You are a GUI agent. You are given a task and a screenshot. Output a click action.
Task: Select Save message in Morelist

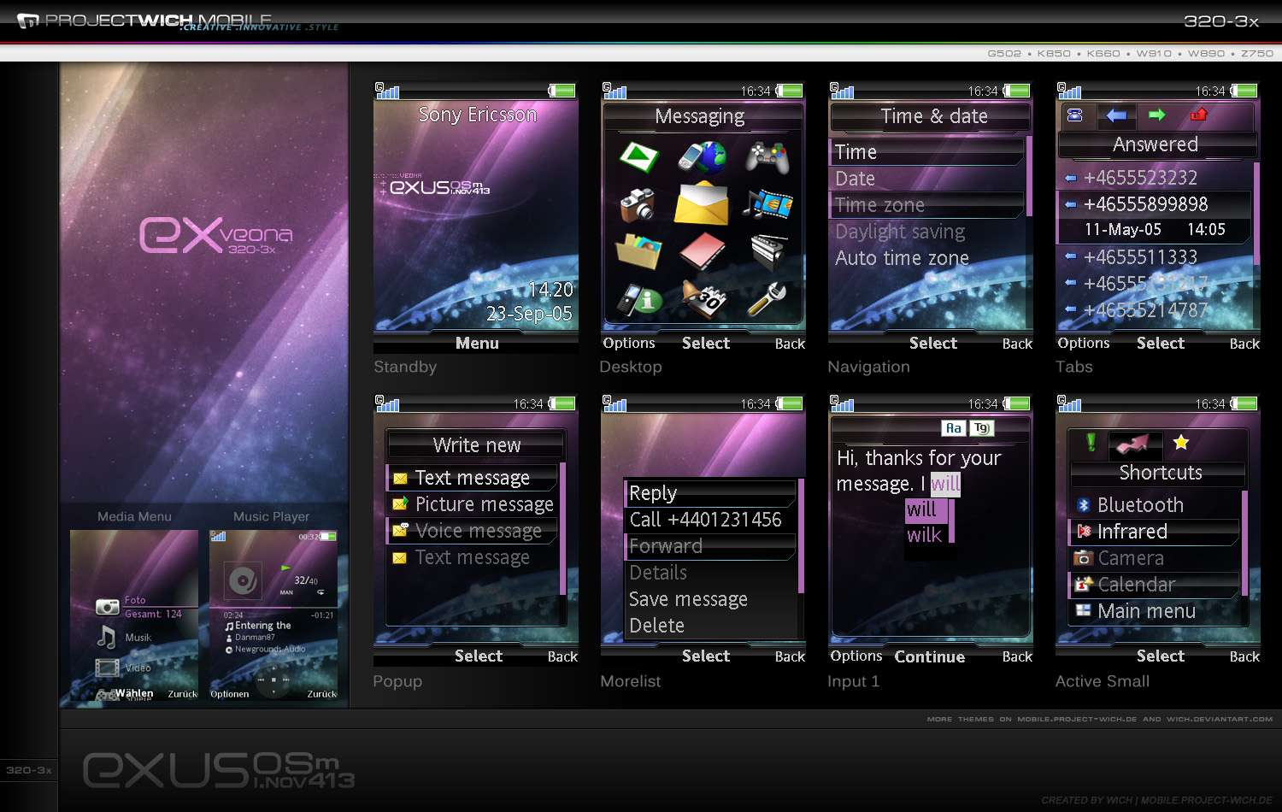710,599
